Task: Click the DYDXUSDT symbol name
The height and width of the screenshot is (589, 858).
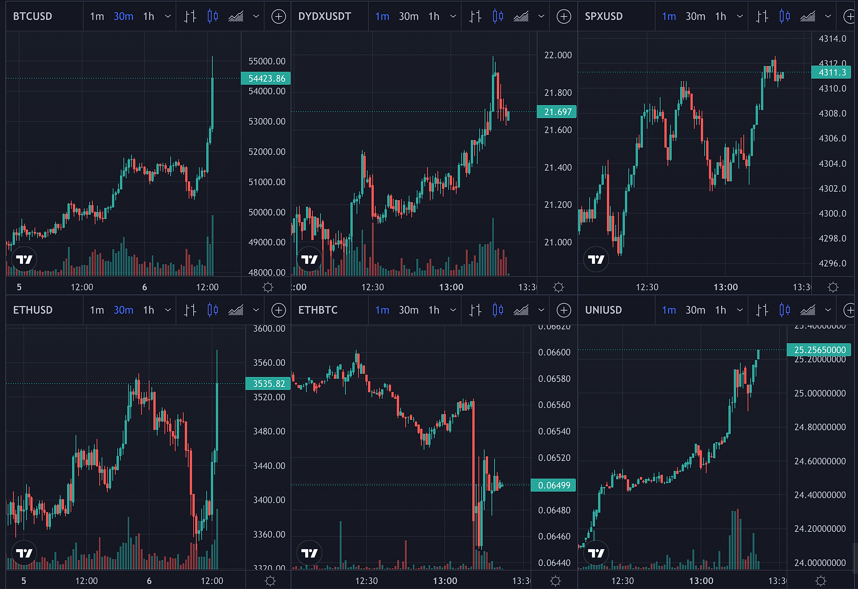Action: 325,16
